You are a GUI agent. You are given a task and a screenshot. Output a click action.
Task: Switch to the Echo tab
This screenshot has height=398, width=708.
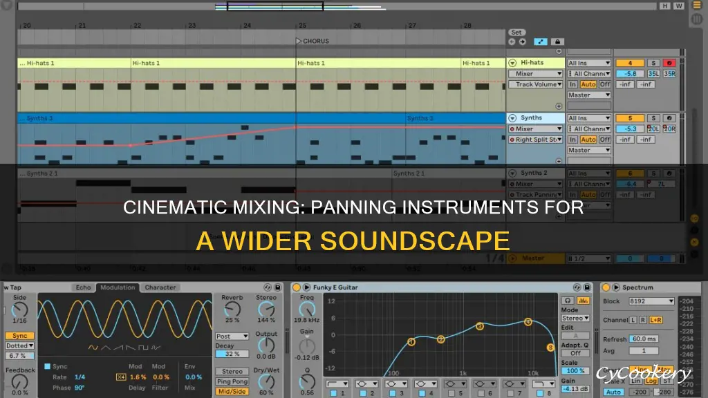point(83,287)
